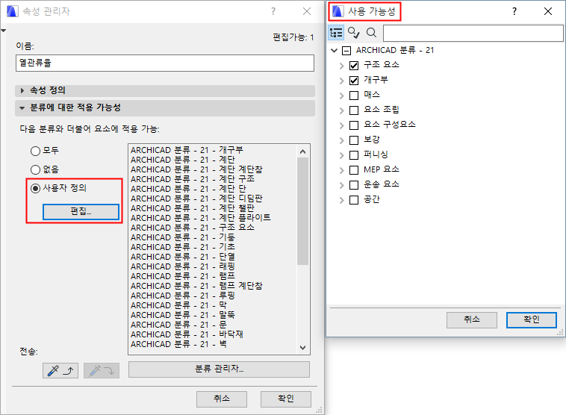Check the 보강 checkbox
Image resolution: width=566 pixels, height=415 pixels.
[354, 140]
